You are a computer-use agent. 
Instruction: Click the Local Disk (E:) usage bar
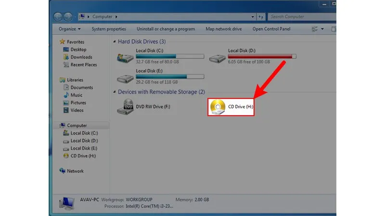(x=170, y=77)
